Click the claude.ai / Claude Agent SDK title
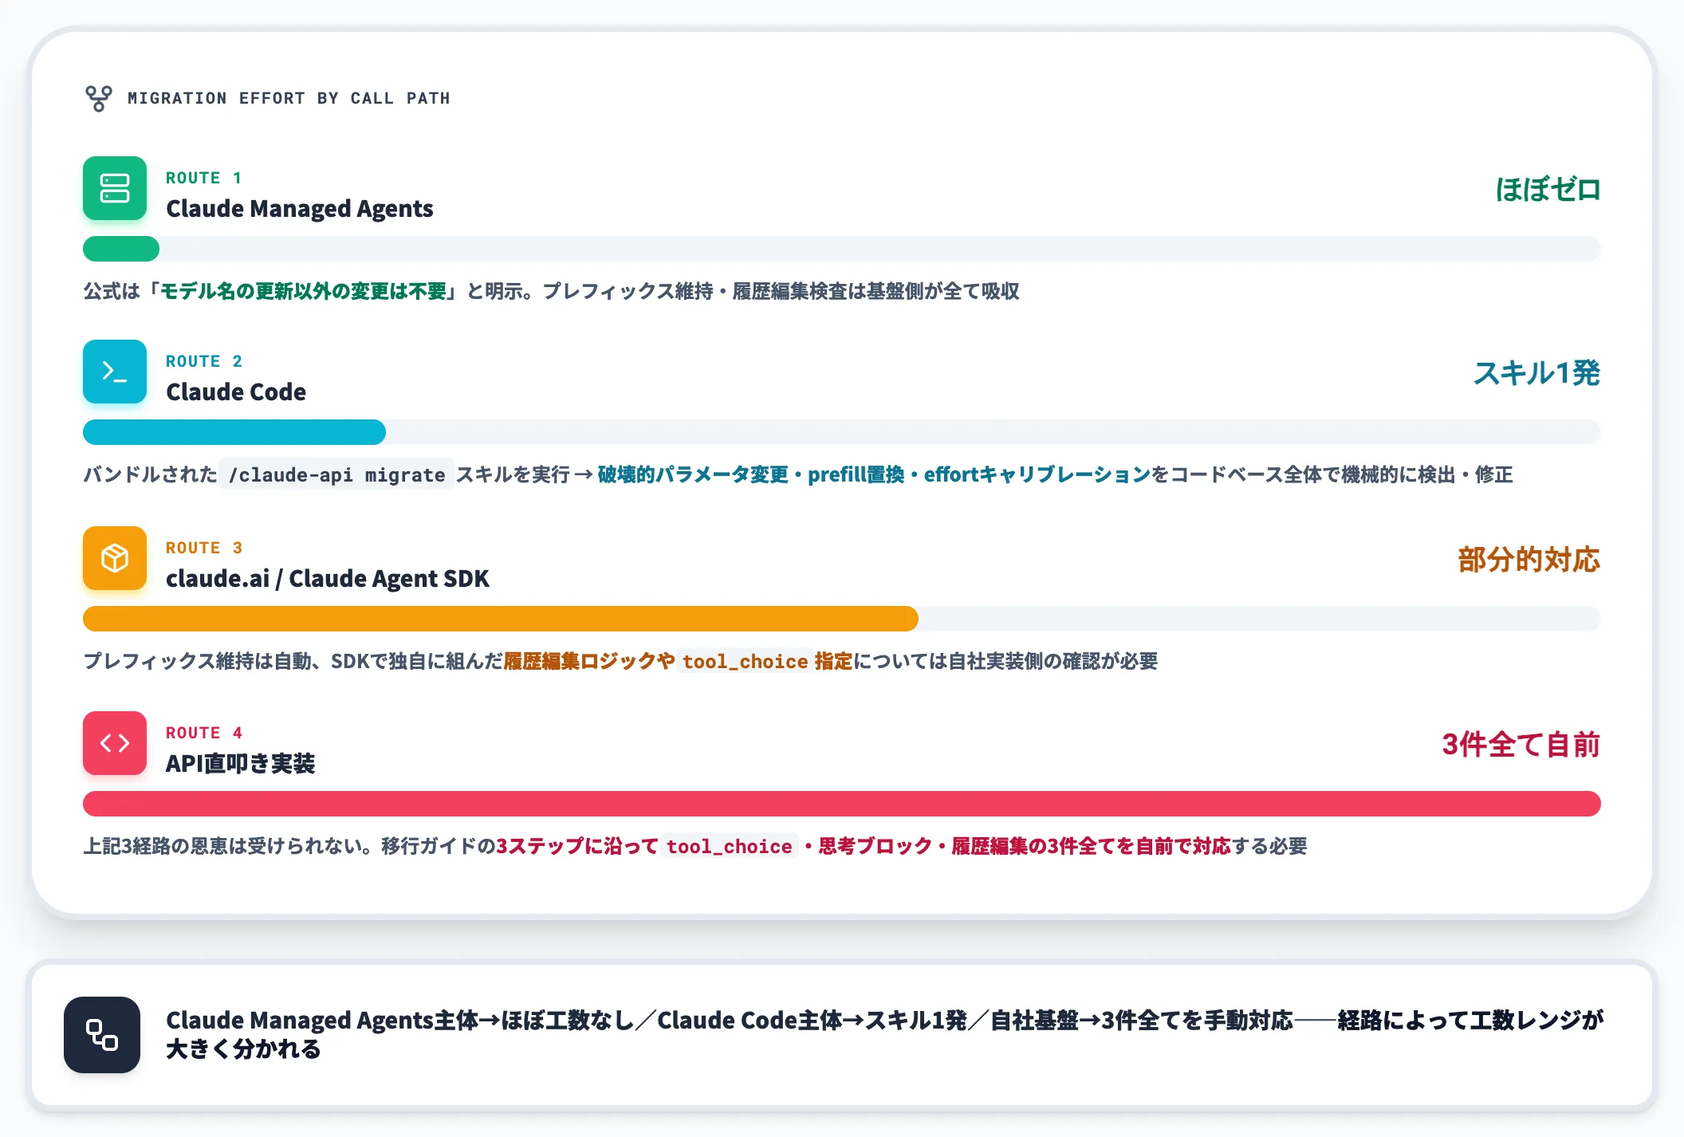 click(x=328, y=579)
